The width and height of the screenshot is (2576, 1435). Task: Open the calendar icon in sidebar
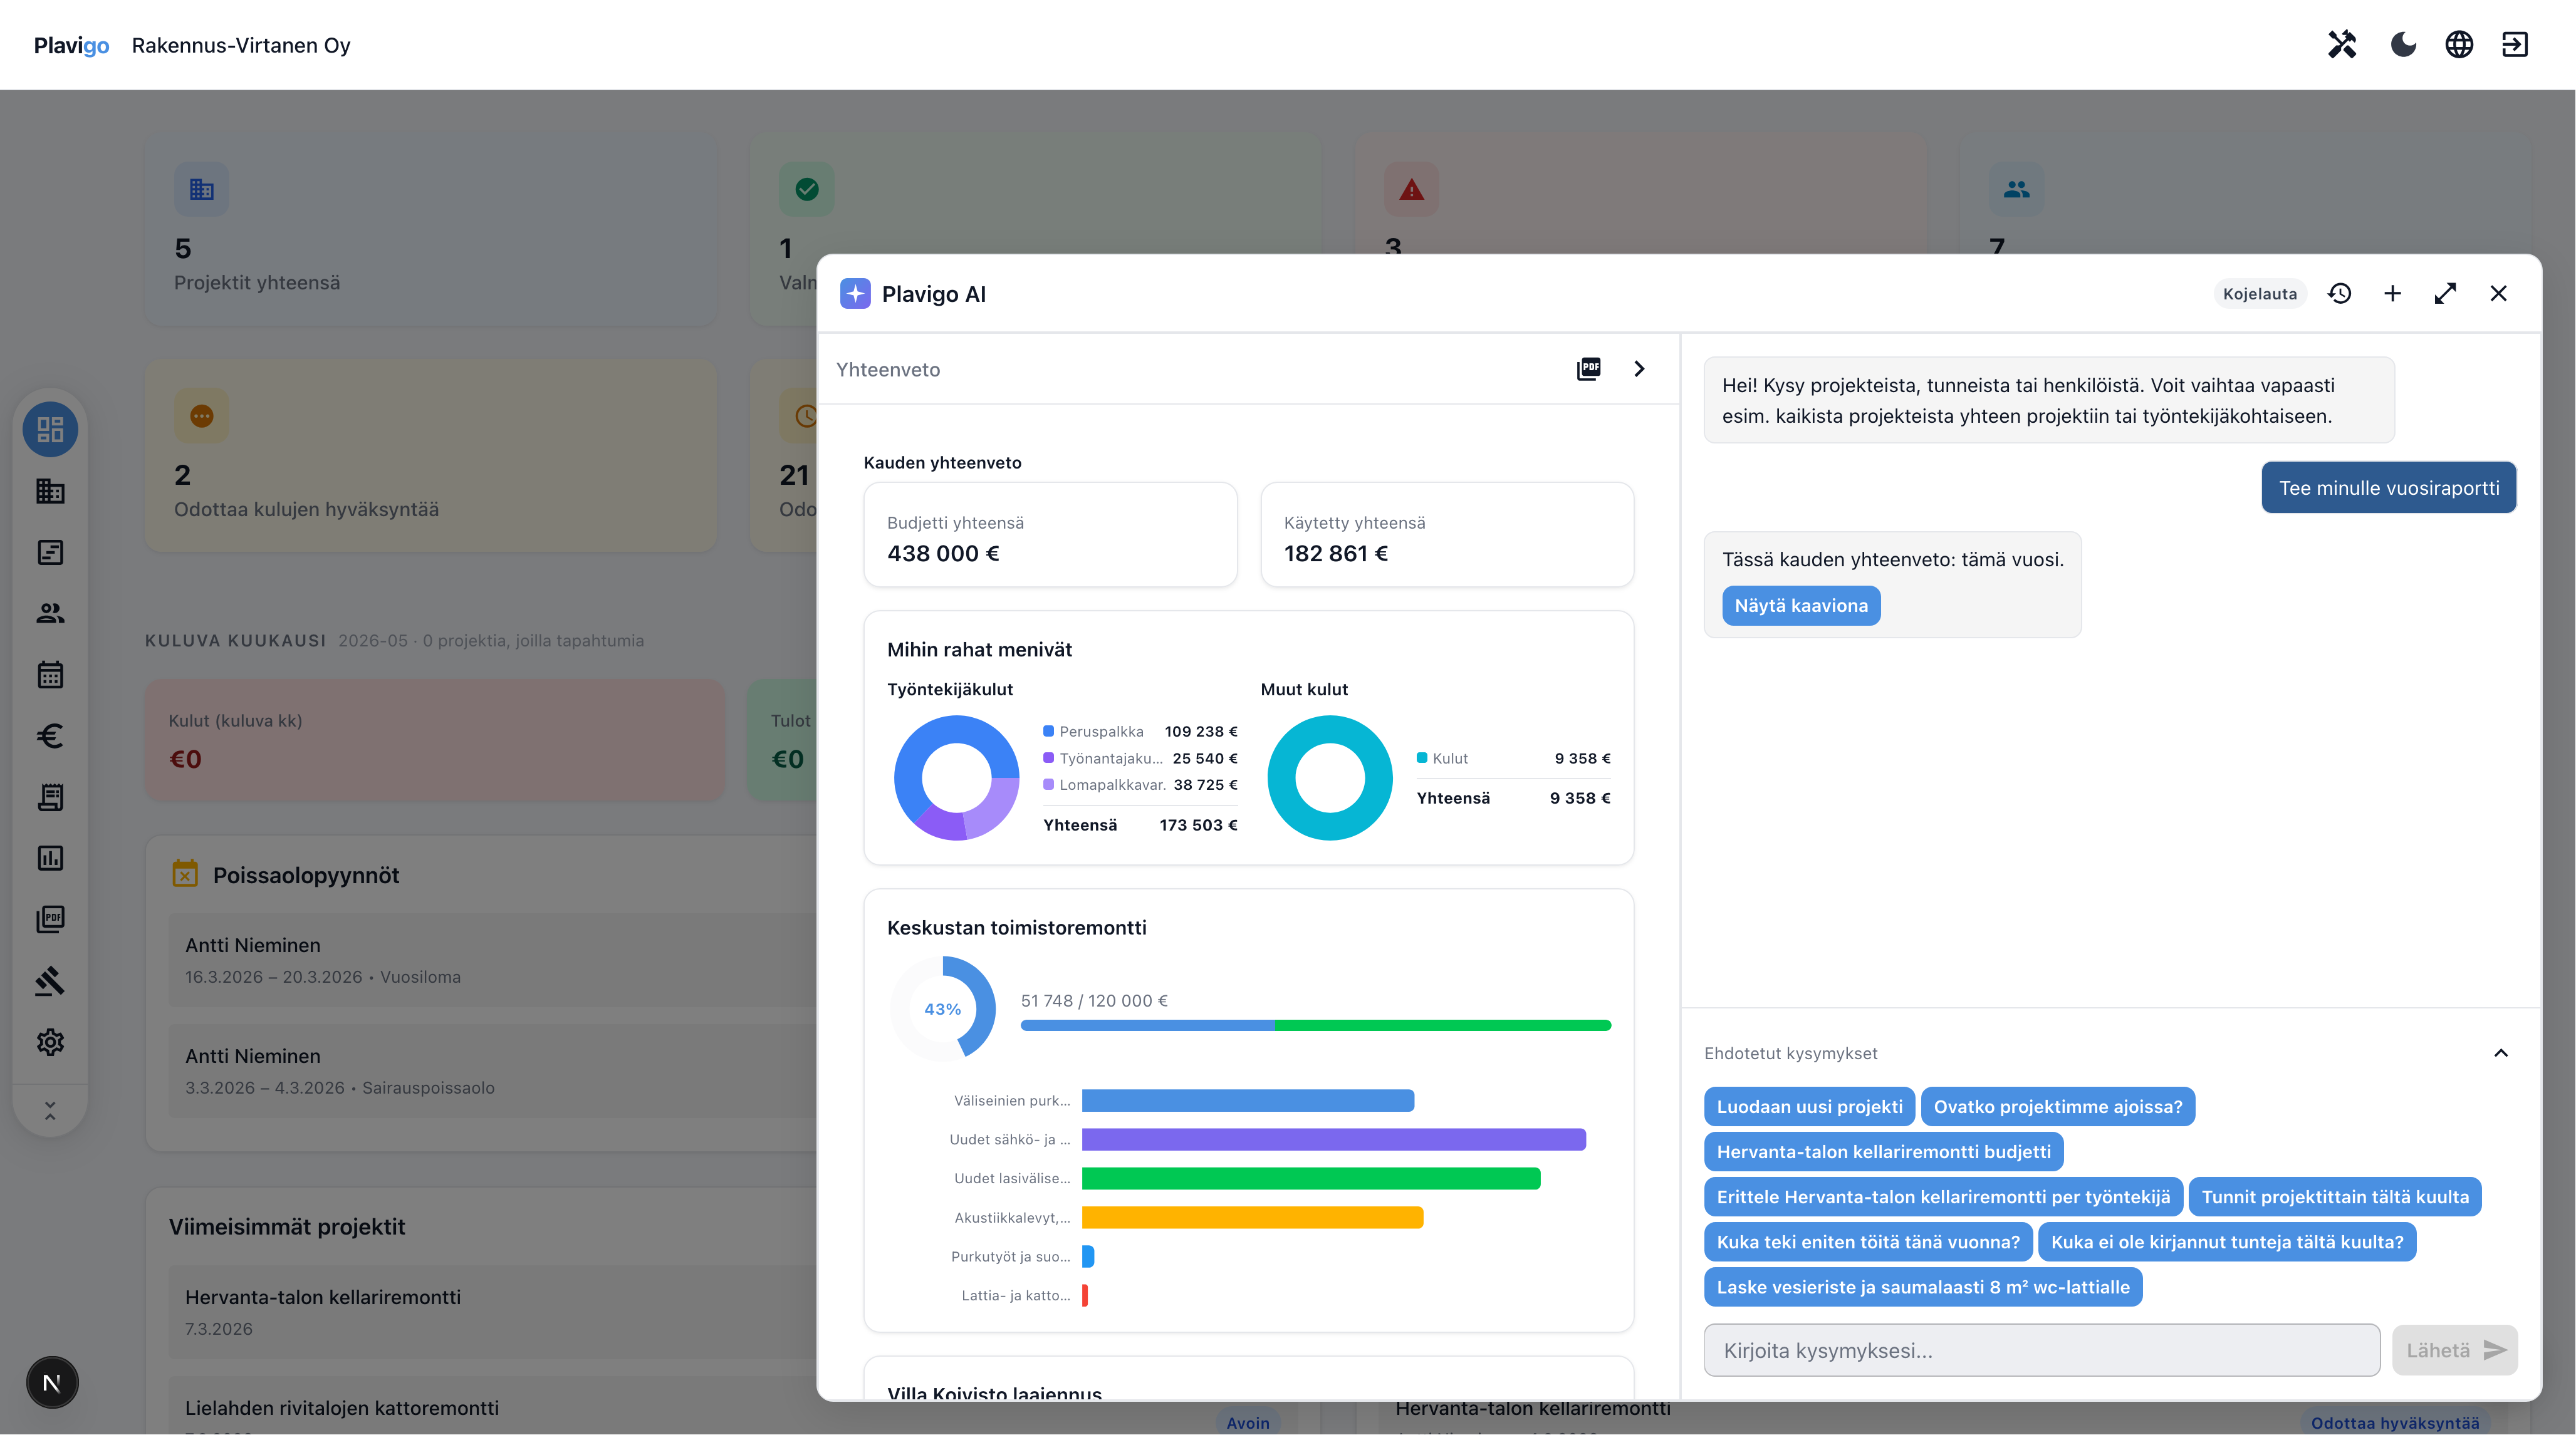click(50, 675)
